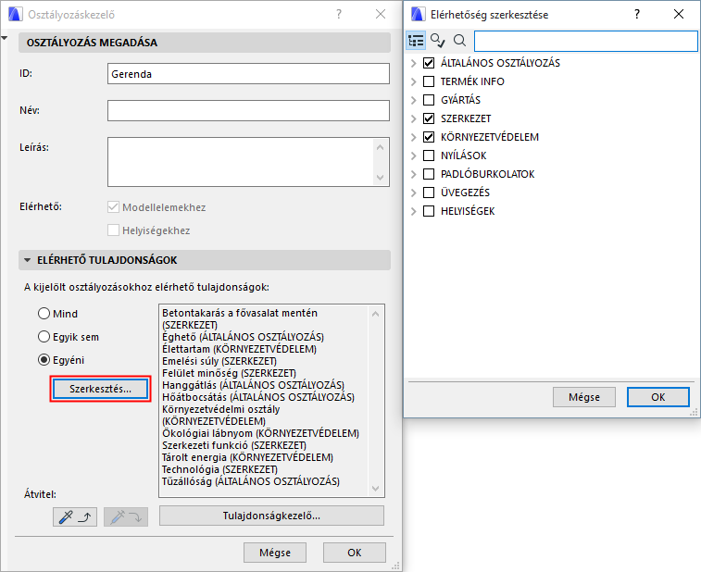The width and height of the screenshot is (701, 572).
Task: Check the HELYISÉGEK checkbox
Action: coord(429,211)
